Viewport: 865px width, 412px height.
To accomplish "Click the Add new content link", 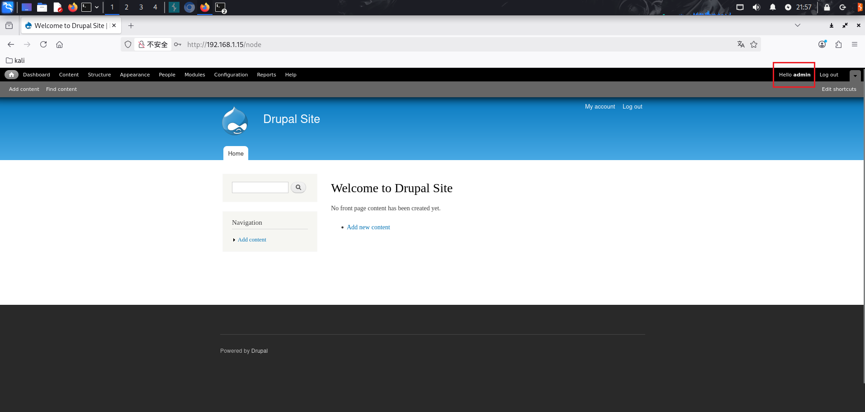I will pos(368,227).
